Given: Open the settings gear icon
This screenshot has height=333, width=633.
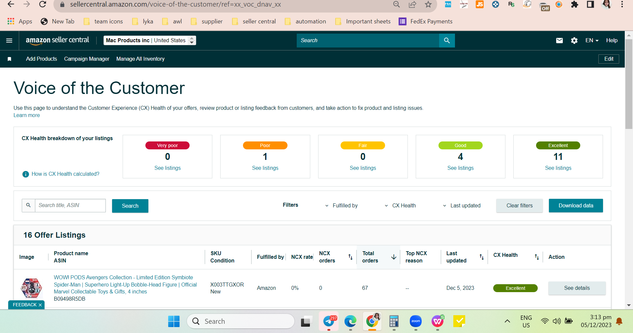Looking at the screenshot, I should [574, 41].
